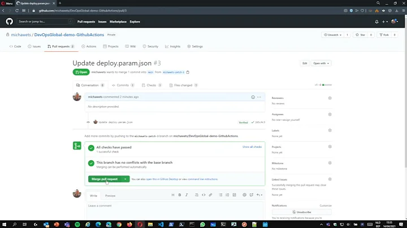
Task: Click the Unsubscribe notifications button
Action: [302, 212]
